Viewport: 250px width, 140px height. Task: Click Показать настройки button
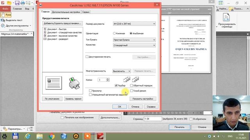[143, 99]
